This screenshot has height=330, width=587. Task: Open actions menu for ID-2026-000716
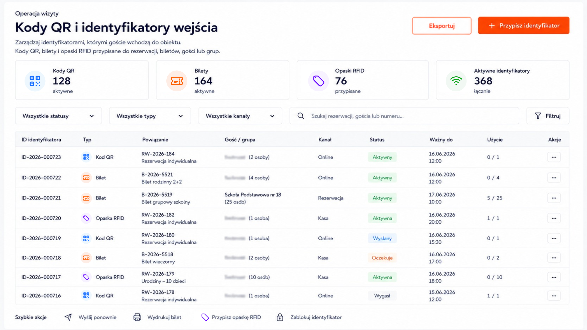[554, 296]
